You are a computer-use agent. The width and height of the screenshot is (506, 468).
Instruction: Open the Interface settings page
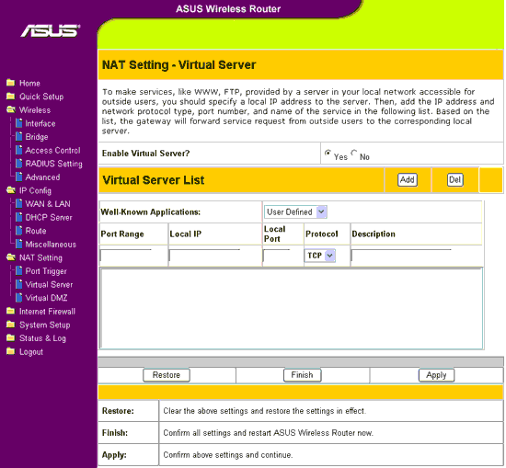[40, 123]
